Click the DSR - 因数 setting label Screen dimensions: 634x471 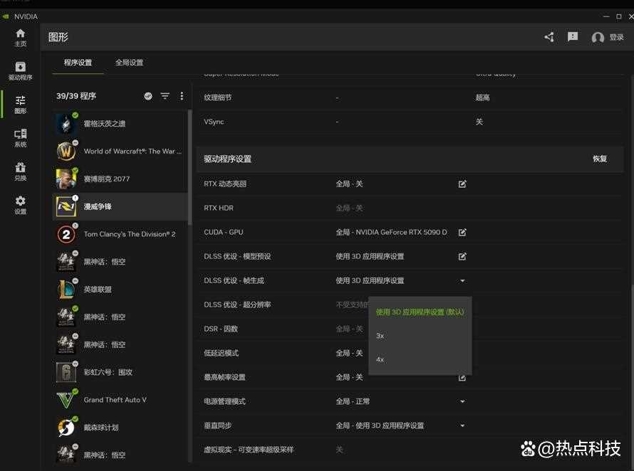[221, 329]
